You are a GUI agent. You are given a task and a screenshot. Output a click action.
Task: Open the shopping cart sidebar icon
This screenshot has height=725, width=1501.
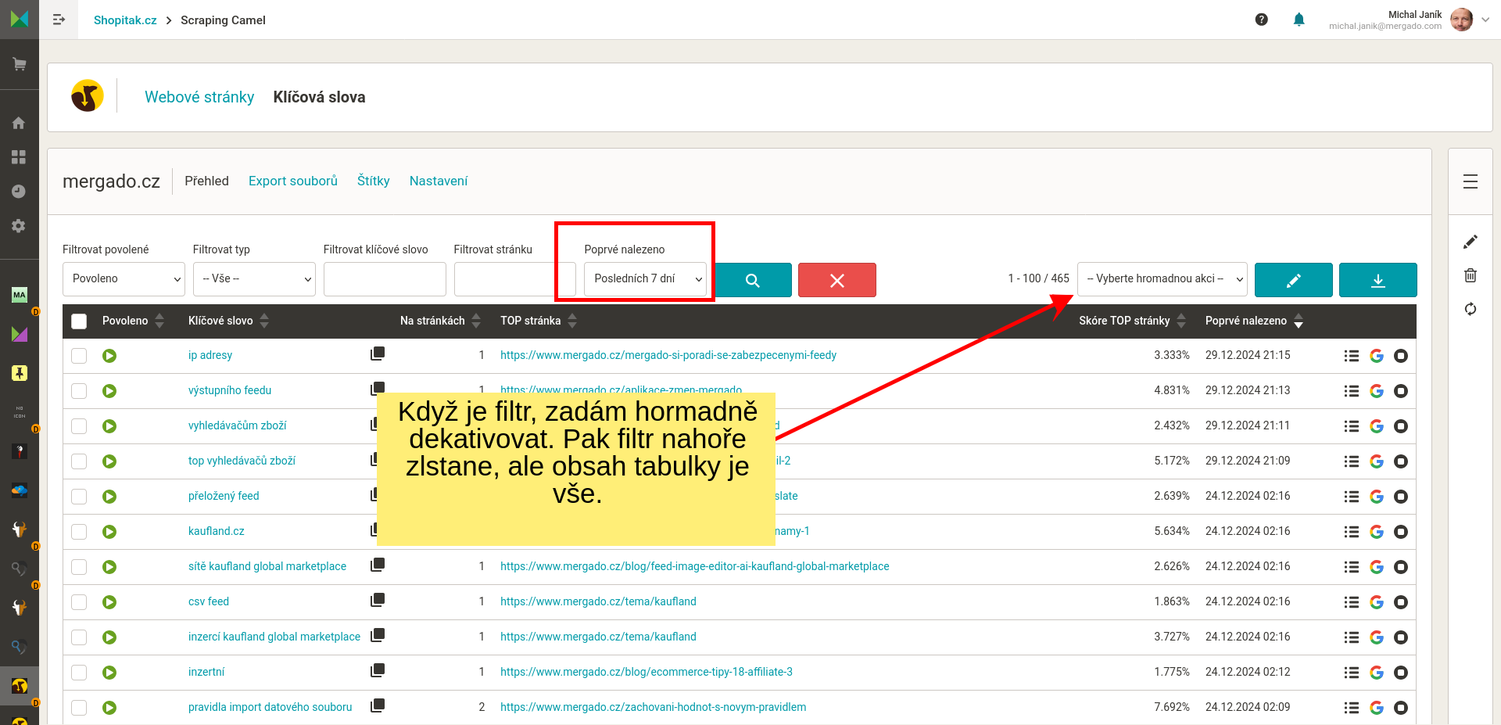click(x=19, y=64)
